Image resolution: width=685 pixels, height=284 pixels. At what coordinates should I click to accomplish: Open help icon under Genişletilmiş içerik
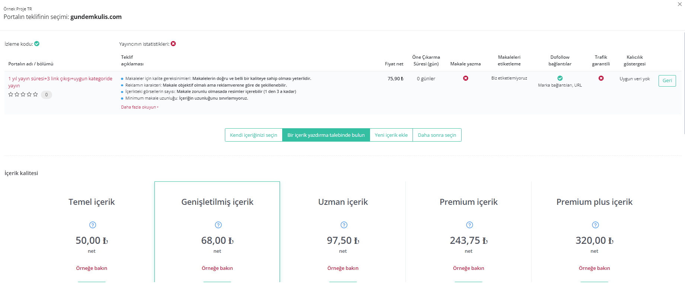click(x=218, y=225)
